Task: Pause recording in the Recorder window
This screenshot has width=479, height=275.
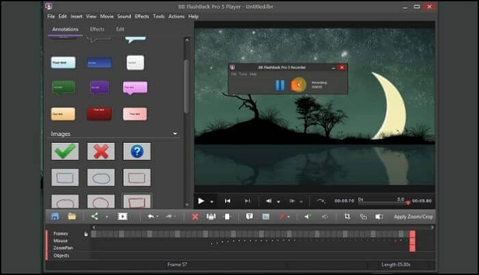Action: pyautogui.click(x=280, y=85)
